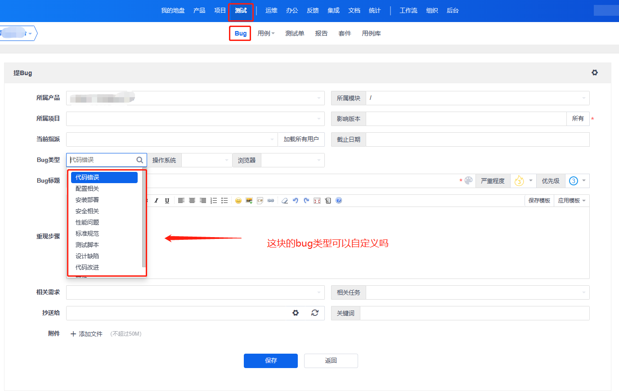Toggle underline formatting
Viewport: 619px width, 391px height.
click(167, 201)
